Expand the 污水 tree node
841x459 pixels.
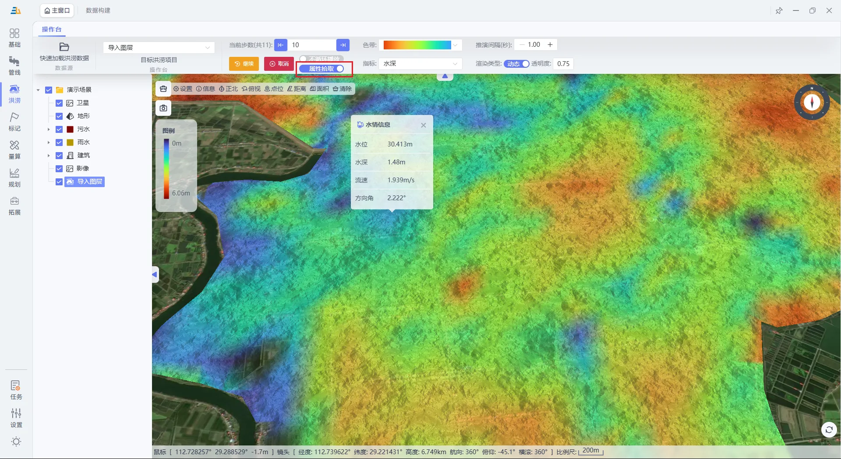[49, 129]
